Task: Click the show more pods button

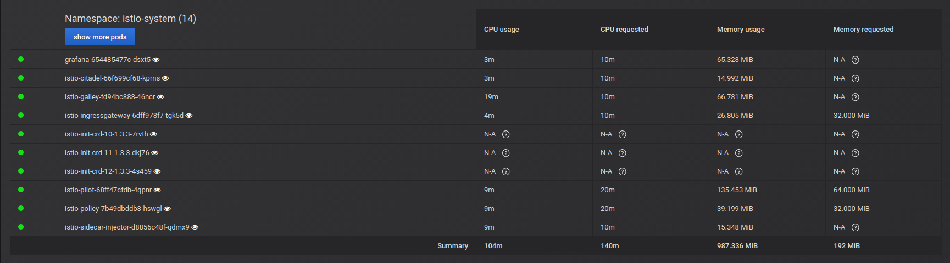Action: [x=100, y=37]
